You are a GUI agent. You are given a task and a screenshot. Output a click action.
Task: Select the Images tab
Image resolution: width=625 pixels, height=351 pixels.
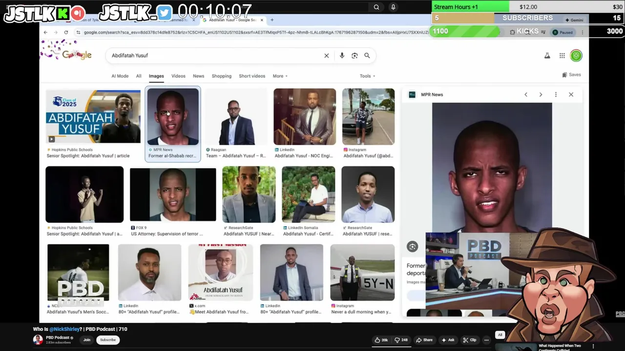coord(156,76)
